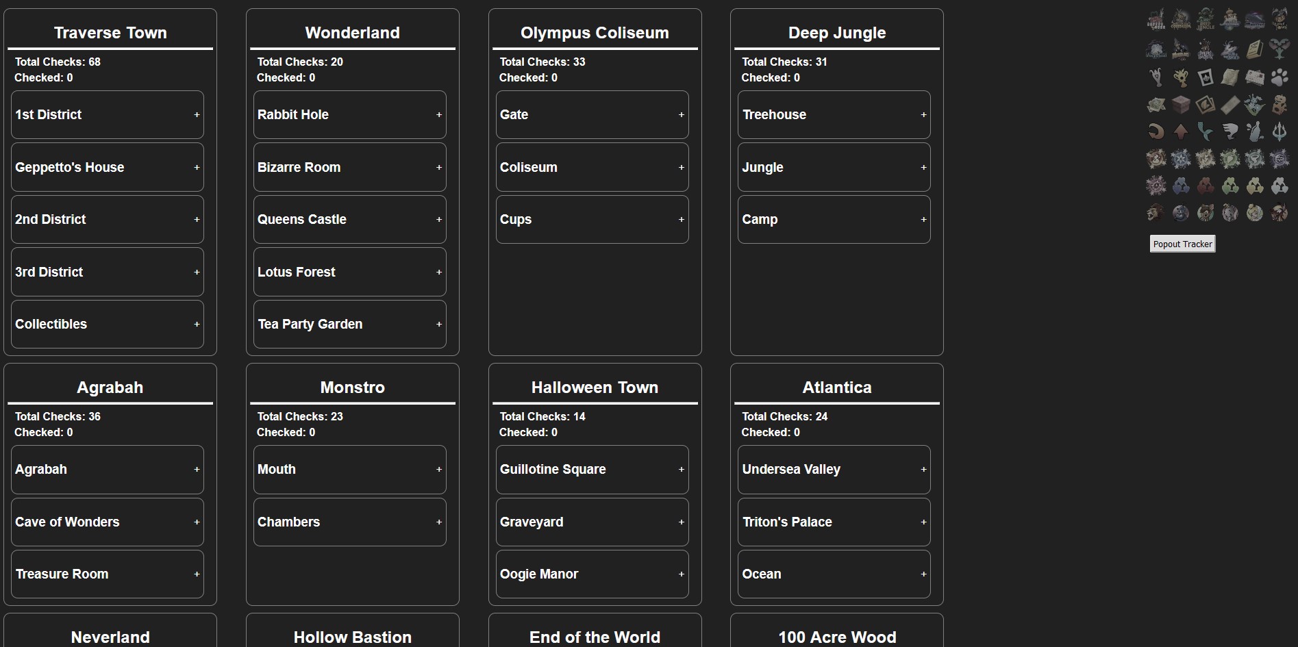Image resolution: width=1298 pixels, height=647 pixels.
Task: Toggle the Cure leaf magic icon
Action: point(1230,159)
